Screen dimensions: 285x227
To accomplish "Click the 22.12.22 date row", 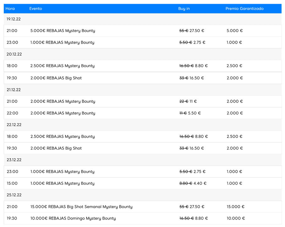I will pos(14,125).
